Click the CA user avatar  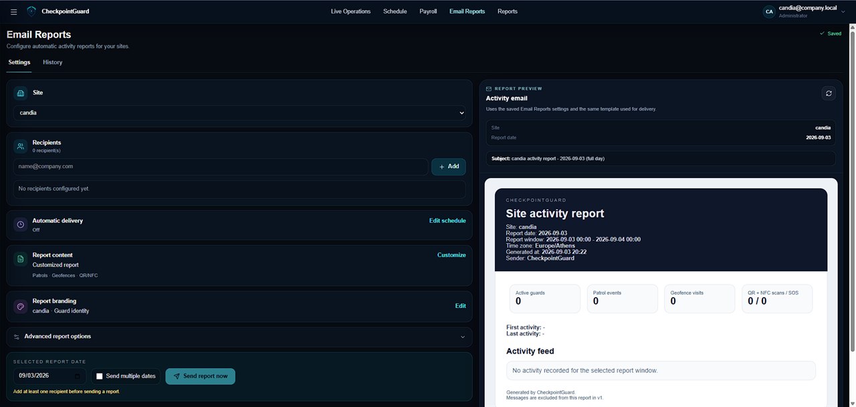click(769, 11)
